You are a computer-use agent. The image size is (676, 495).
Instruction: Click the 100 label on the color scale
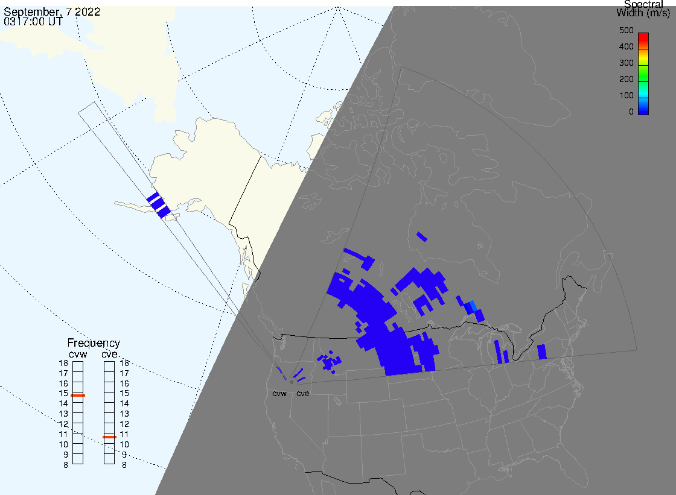click(x=626, y=96)
